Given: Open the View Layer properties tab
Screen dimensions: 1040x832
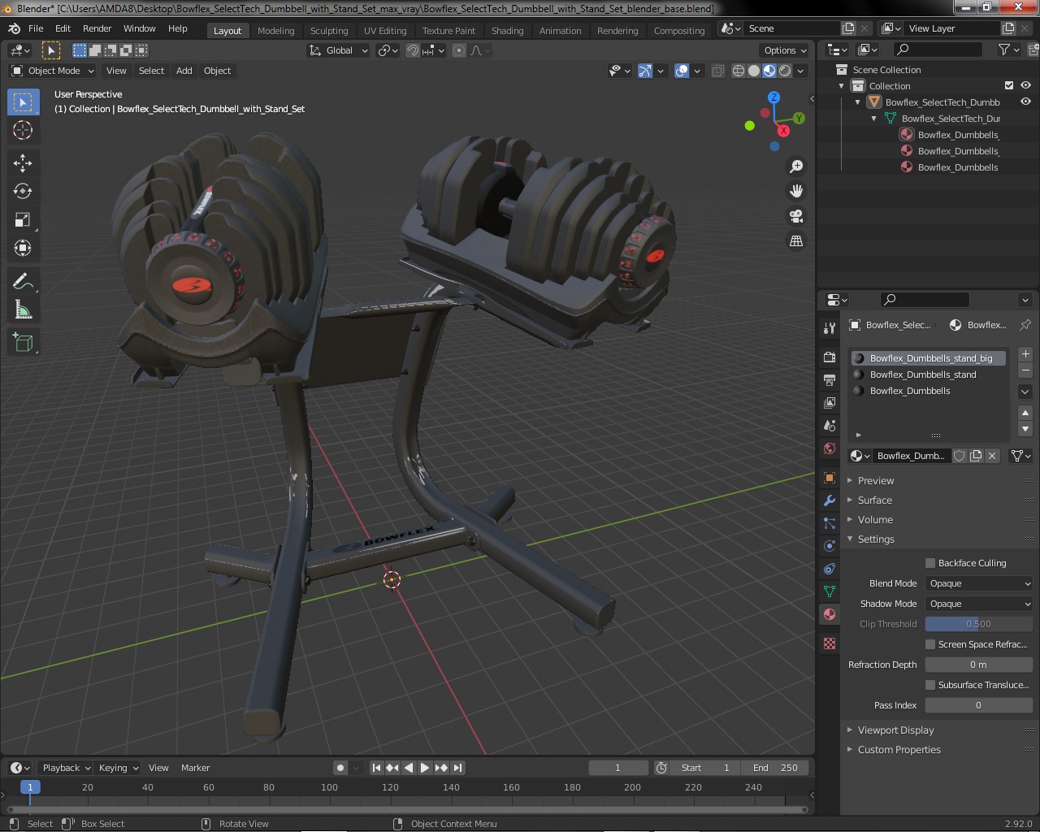Looking at the screenshot, I should coord(830,403).
